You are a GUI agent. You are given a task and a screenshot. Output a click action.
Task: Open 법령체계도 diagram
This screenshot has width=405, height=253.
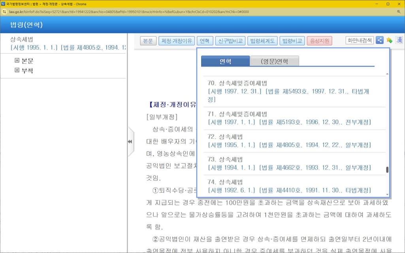click(x=262, y=41)
